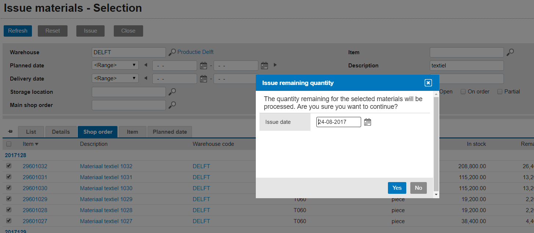Open Storage location lookup magnifier
The image size is (534, 233).
tap(172, 92)
